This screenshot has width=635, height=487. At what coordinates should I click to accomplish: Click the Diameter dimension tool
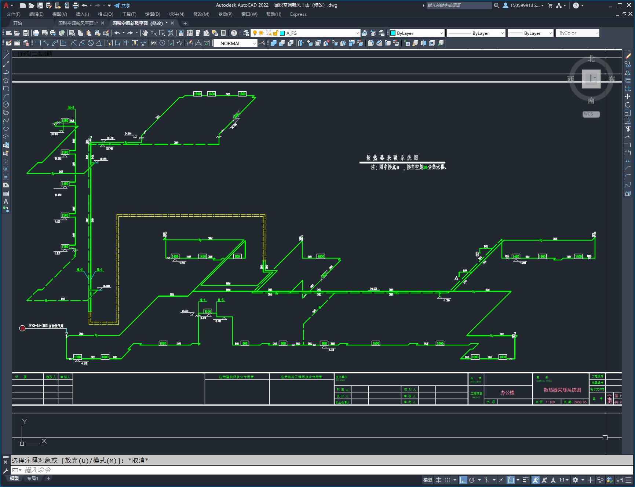91,43
